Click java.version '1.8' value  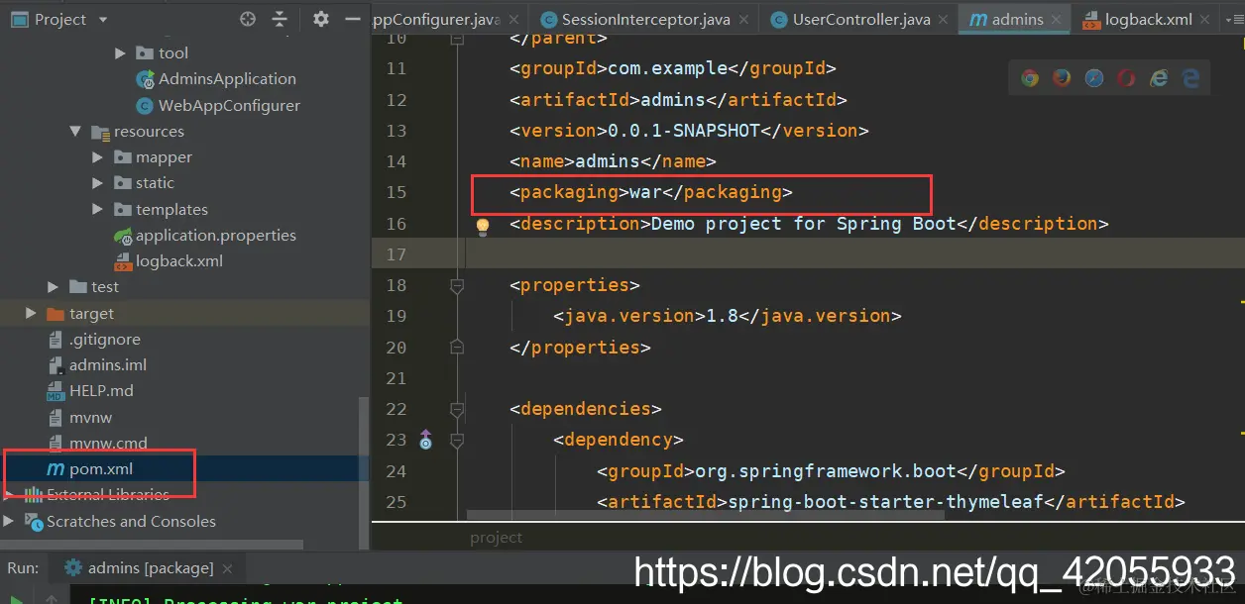[722, 316]
